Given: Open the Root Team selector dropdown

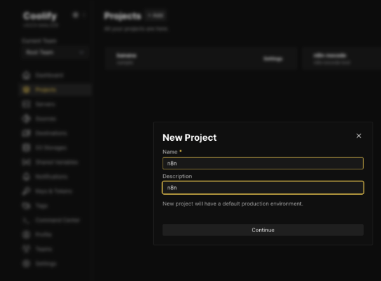Looking at the screenshot, I should point(55,53).
